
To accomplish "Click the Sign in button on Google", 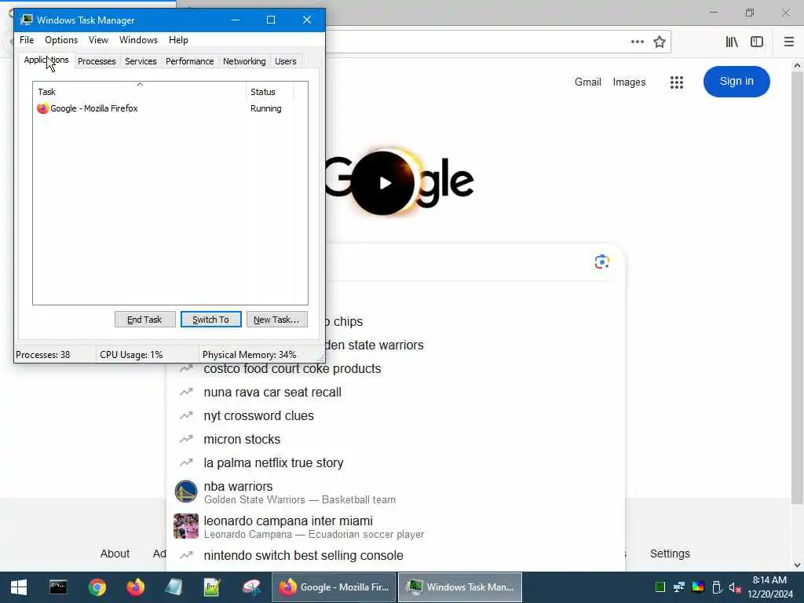I will (x=736, y=82).
